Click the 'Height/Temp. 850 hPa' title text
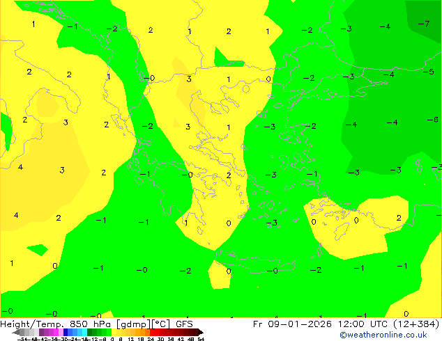Screen dimensions: 442x341 54,324
